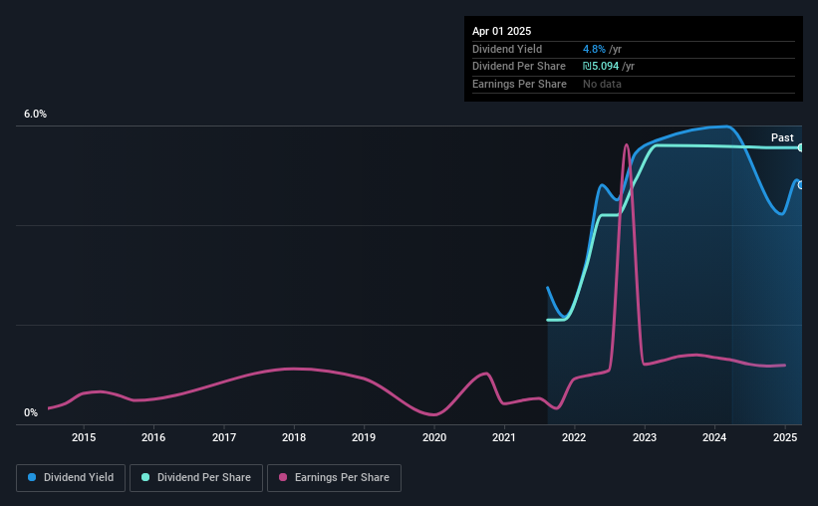Select the 2015 label on the x-axis
This screenshot has width=818, height=506.
click(84, 437)
